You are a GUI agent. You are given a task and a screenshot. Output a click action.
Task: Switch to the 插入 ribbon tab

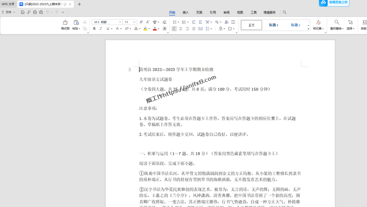click(186, 13)
